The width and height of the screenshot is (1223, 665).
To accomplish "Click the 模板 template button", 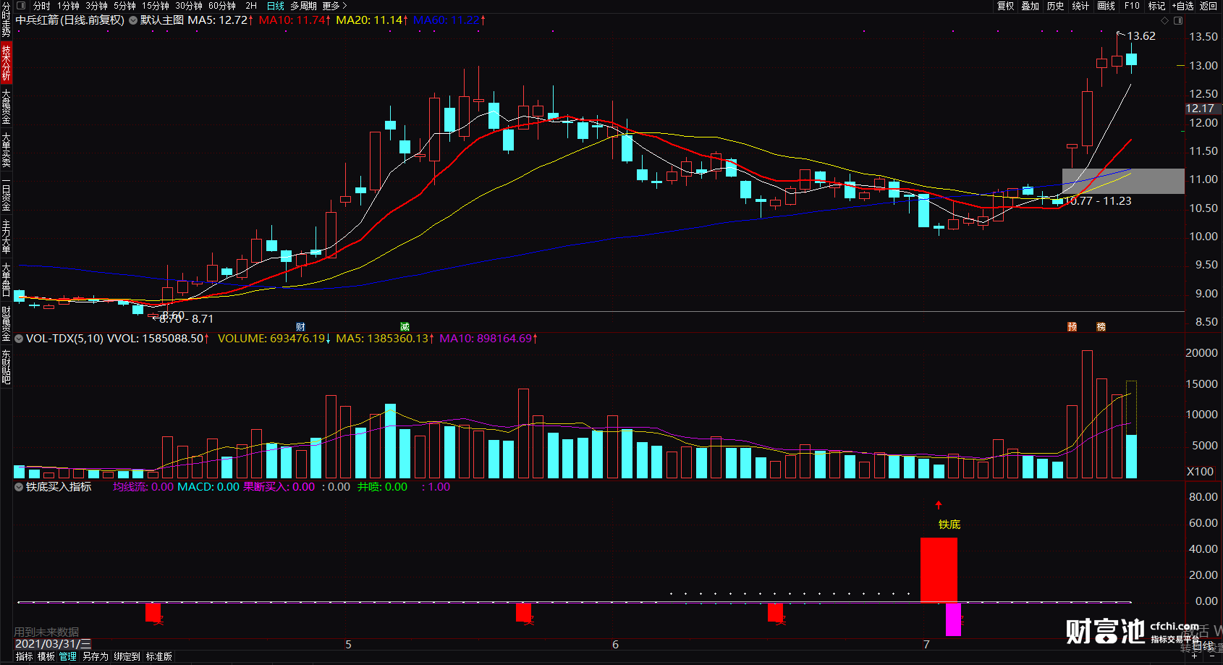I will pyautogui.click(x=46, y=657).
